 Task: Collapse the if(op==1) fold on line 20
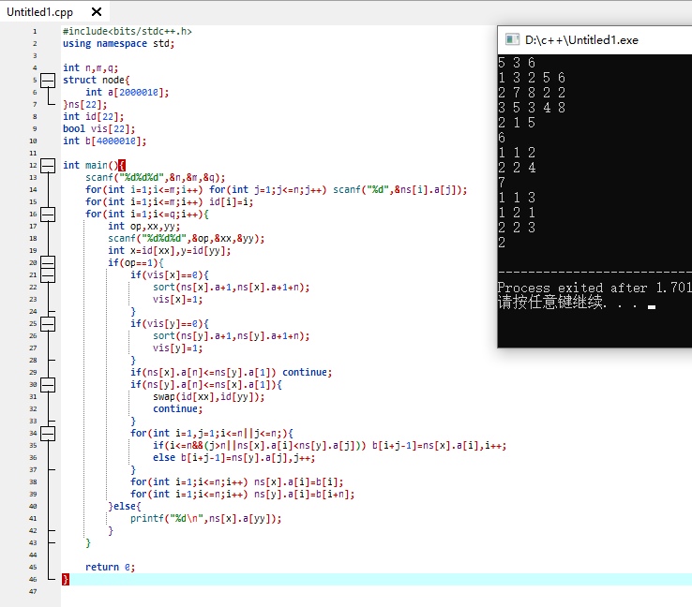[48, 262]
